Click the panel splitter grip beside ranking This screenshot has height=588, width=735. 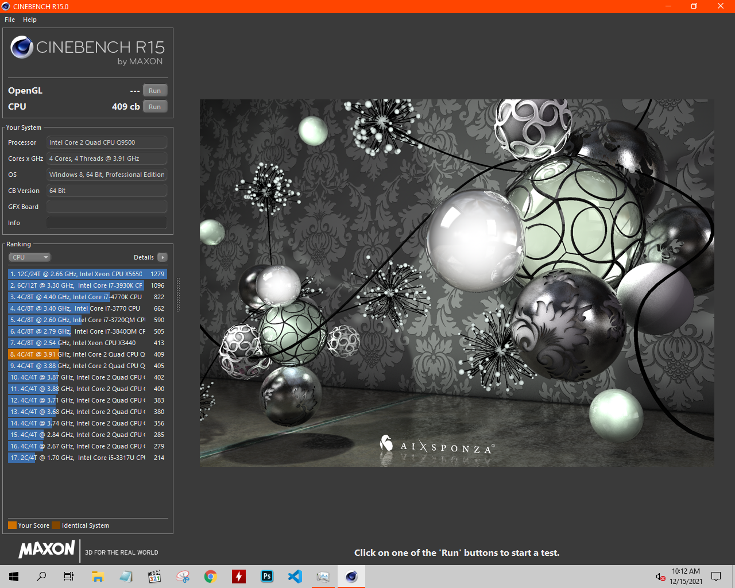click(x=178, y=295)
